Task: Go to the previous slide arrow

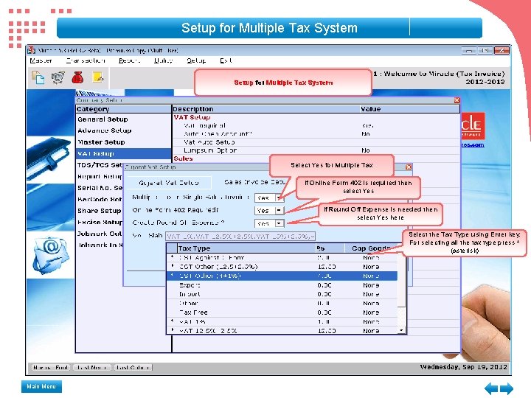Action: (491, 388)
